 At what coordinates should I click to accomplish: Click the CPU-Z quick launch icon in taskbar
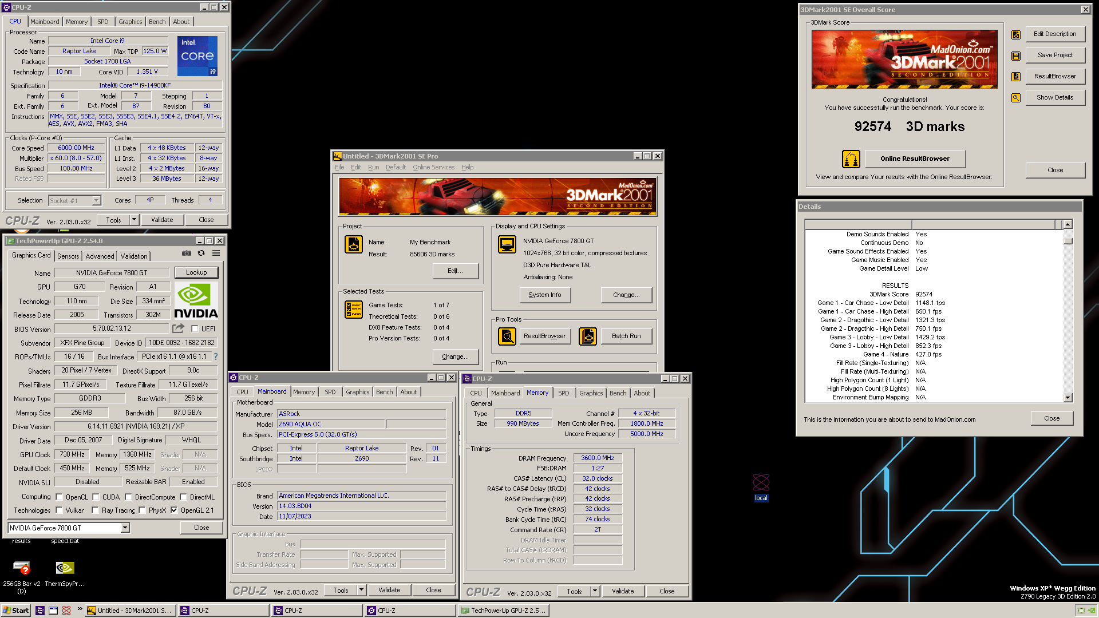click(39, 611)
